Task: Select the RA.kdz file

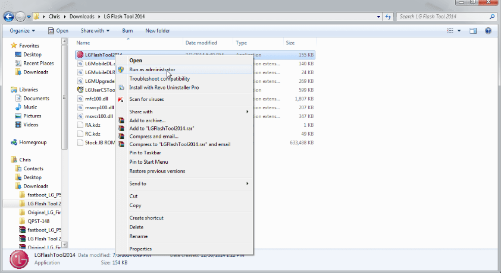Action: point(93,125)
